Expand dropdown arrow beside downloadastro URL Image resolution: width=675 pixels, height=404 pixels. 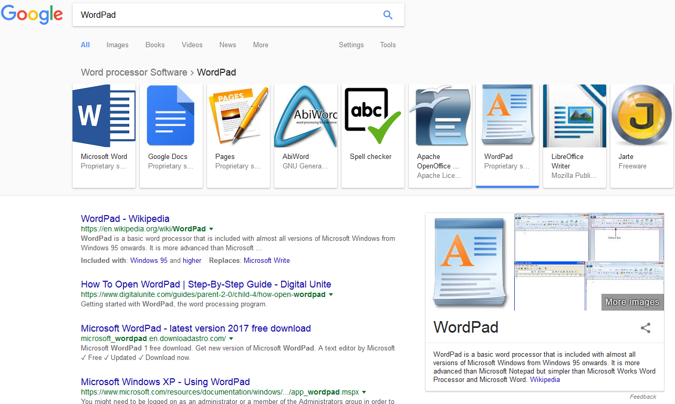(231, 339)
